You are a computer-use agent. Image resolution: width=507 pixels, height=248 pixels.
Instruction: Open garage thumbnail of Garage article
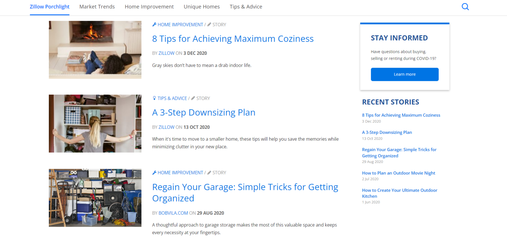[95, 198]
